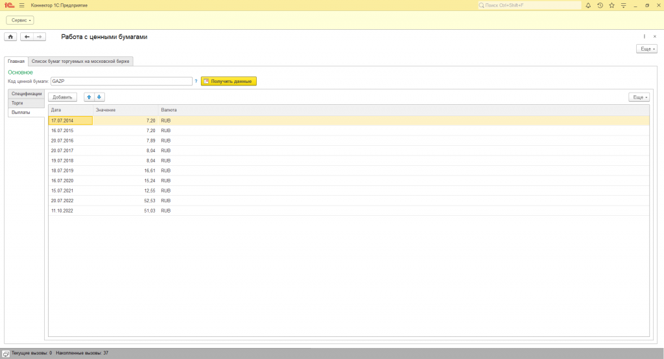The height and width of the screenshot is (359, 664).
Task: Select the row dated 18.07.2019
Action: (348, 170)
